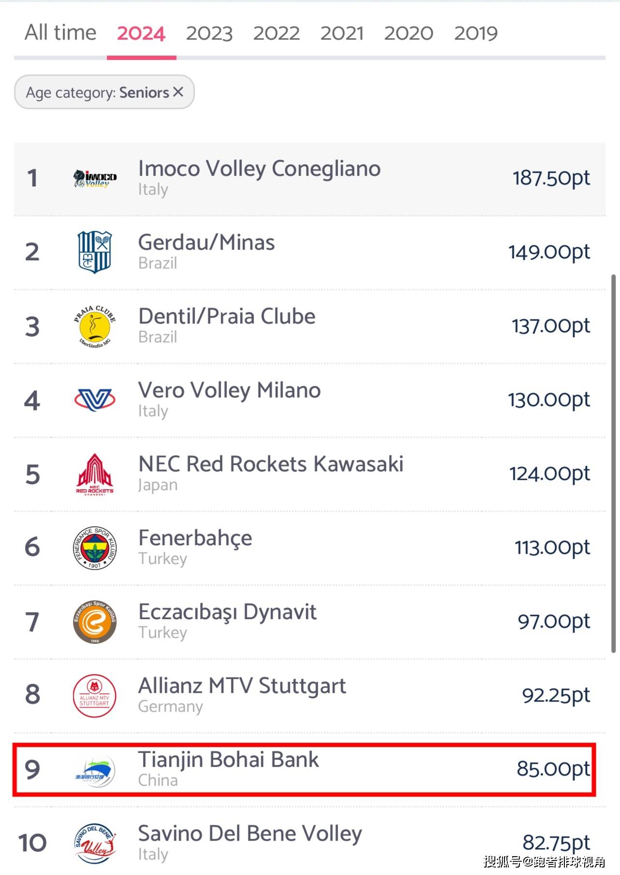Switch to the 2023 tab
The width and height of the screenshot is (620, 875).
(209, 33)
